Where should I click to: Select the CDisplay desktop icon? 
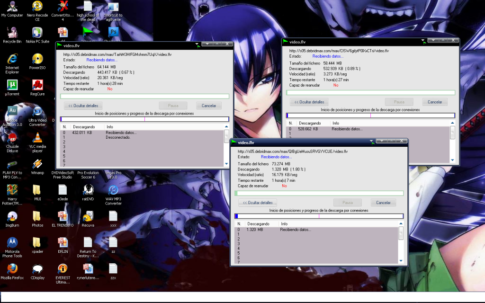[37, 272]
